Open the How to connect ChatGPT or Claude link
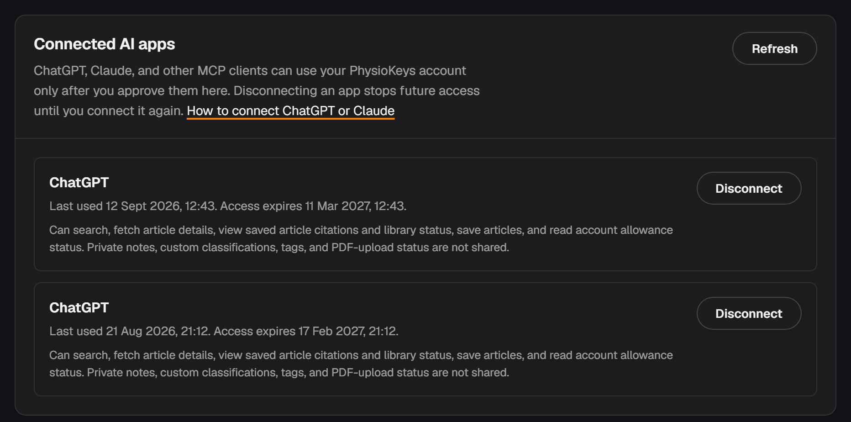851x422 pixels. (290, 111)
